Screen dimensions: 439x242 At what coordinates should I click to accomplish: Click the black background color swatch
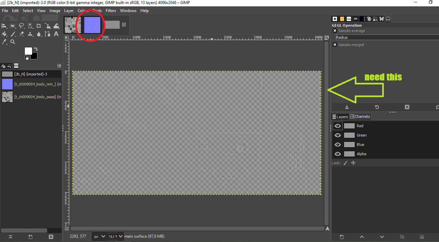(34, 56)
